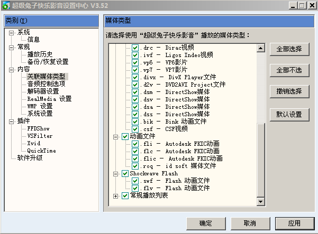Toggle the .flic Autodesk checkbox
The image size is (318, 234).
[135, 158]
